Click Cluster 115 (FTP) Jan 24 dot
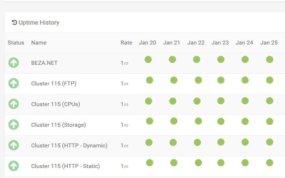 245,80
